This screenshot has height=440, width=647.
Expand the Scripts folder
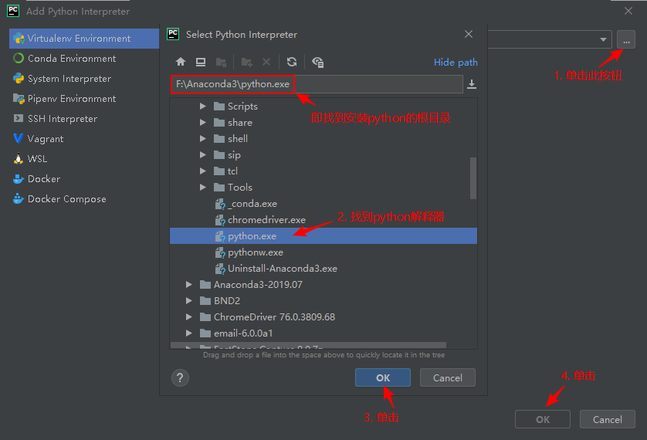(202, 107)
